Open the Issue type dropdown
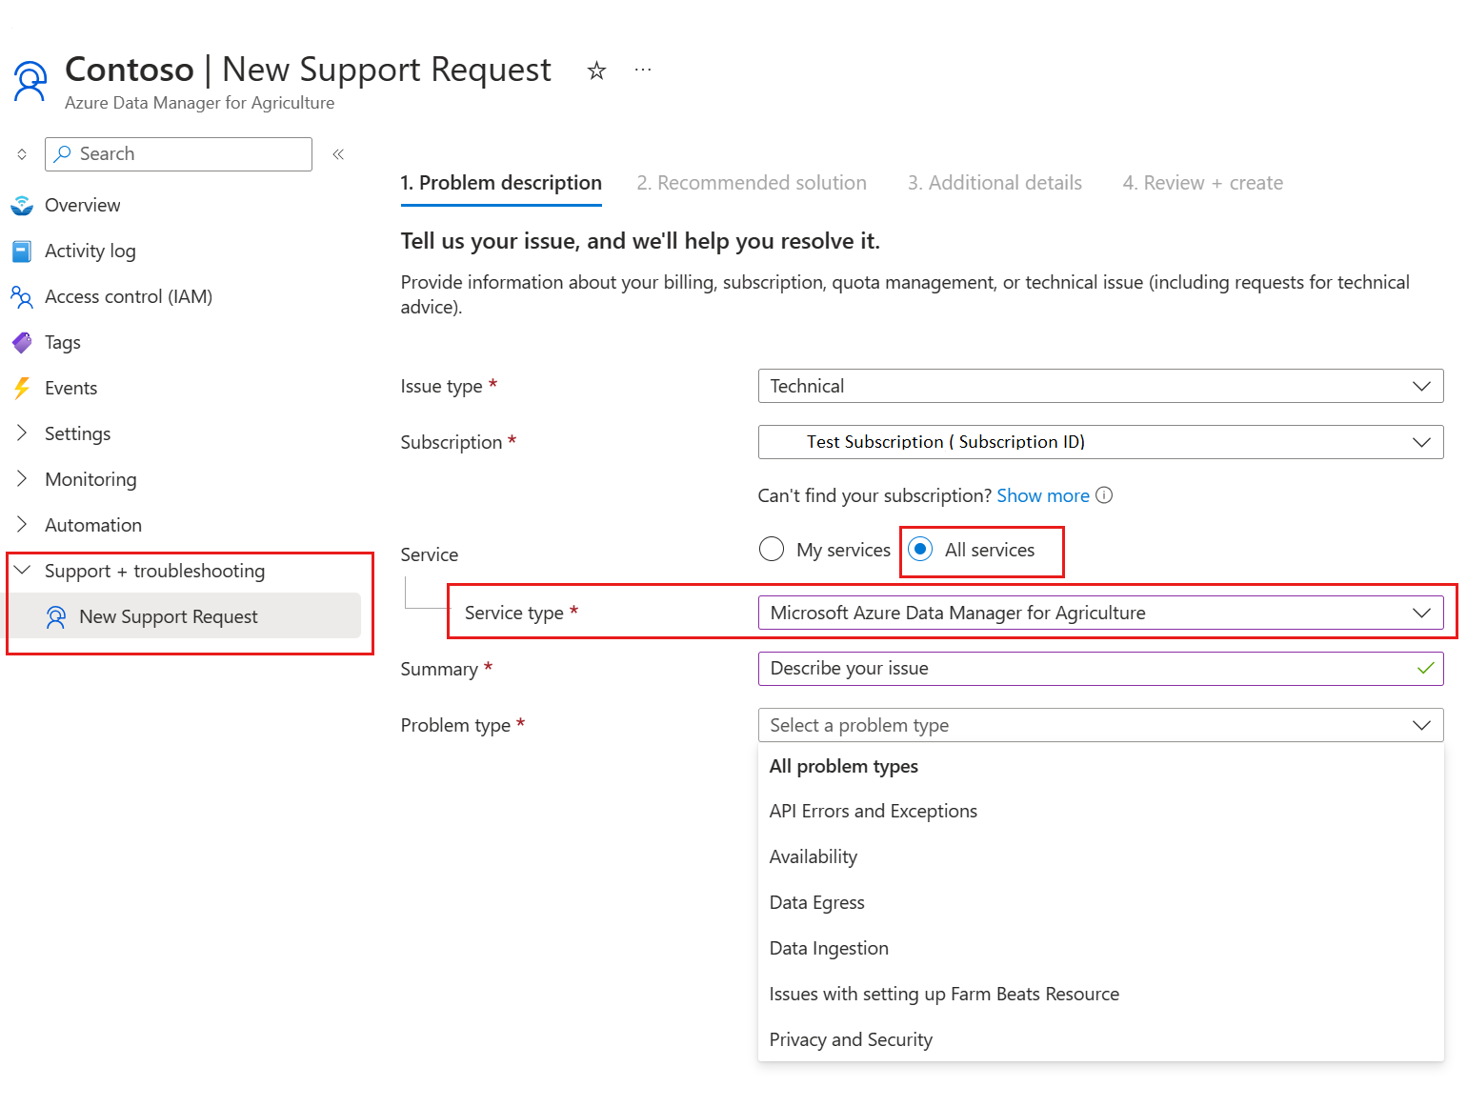 [x=1100, y=386]
